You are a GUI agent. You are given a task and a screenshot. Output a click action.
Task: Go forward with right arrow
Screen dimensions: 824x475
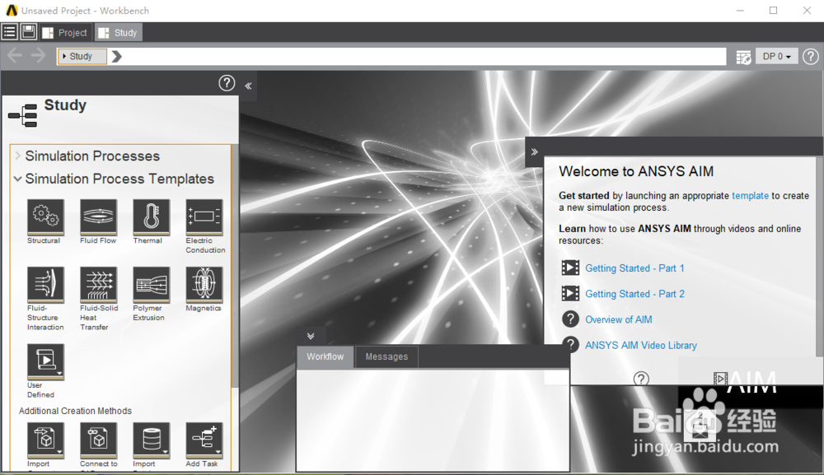pyautogui.click(x=39, y=55)
